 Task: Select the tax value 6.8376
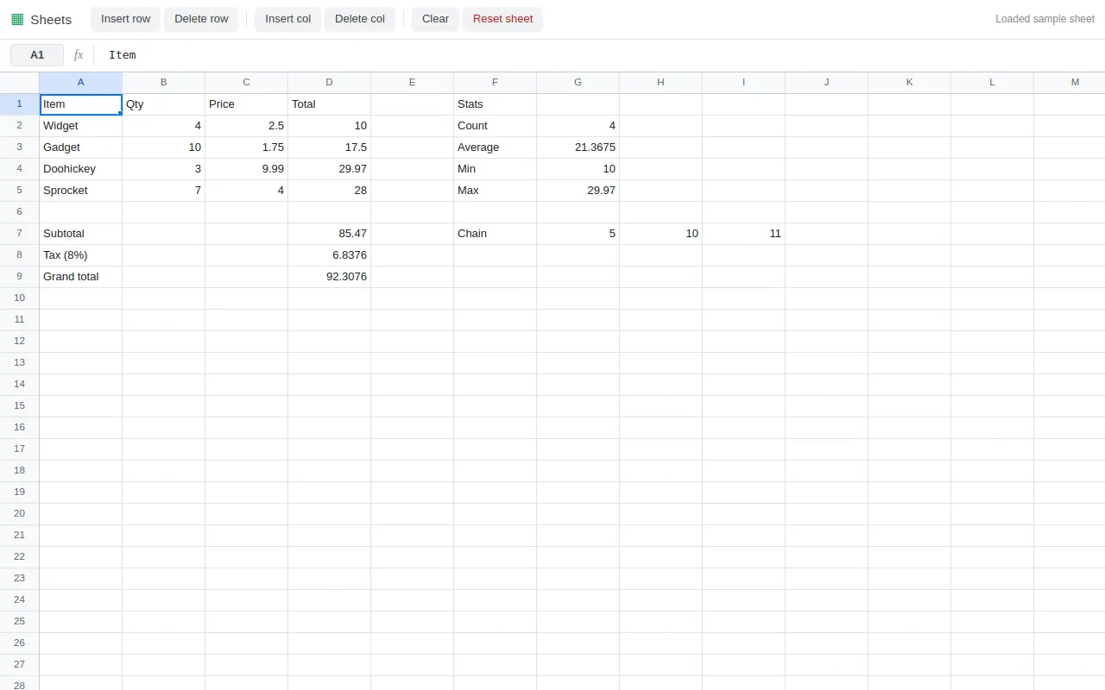(330, 255)
